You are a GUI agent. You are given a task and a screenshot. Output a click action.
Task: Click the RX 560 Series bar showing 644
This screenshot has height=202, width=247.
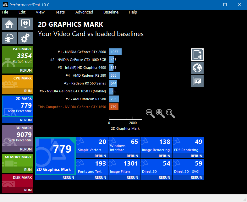click(113, 83)
